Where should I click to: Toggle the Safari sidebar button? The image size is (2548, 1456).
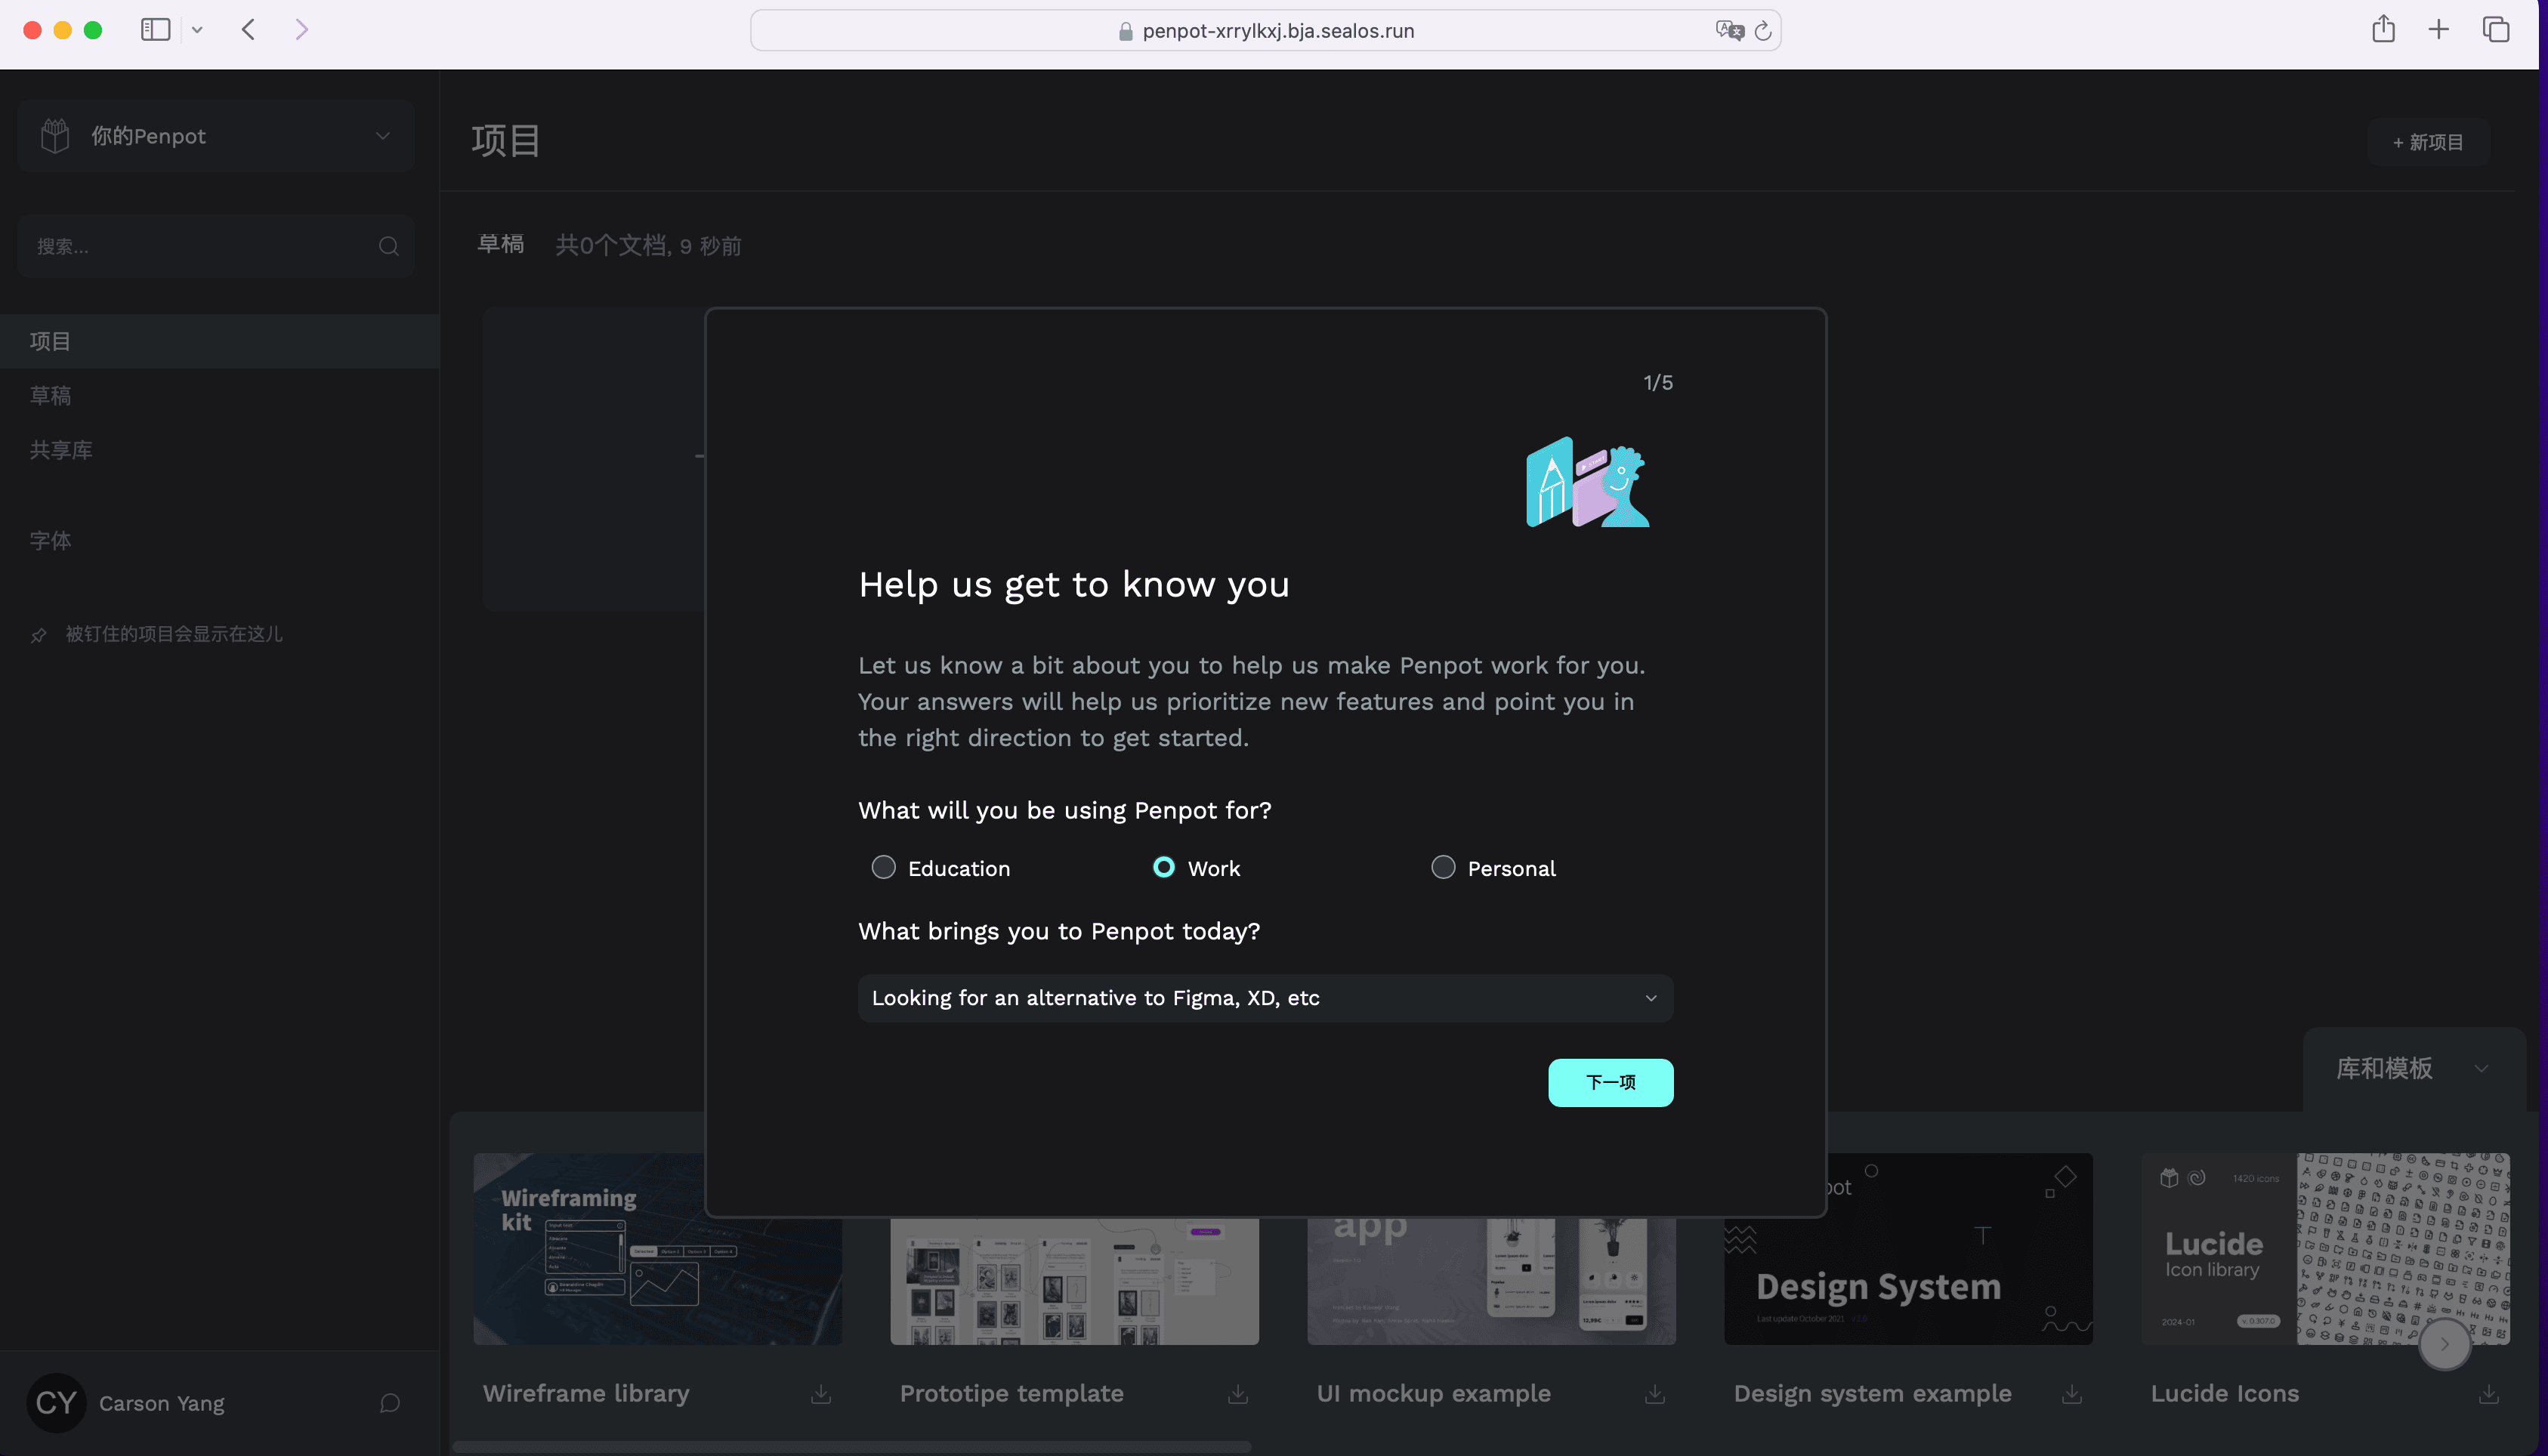click(155, 30)
